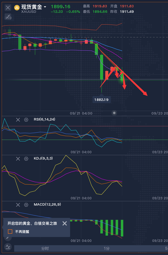Dismiss the gold and silver trading popup
This screenshot has width=168, height=255.
65,223
